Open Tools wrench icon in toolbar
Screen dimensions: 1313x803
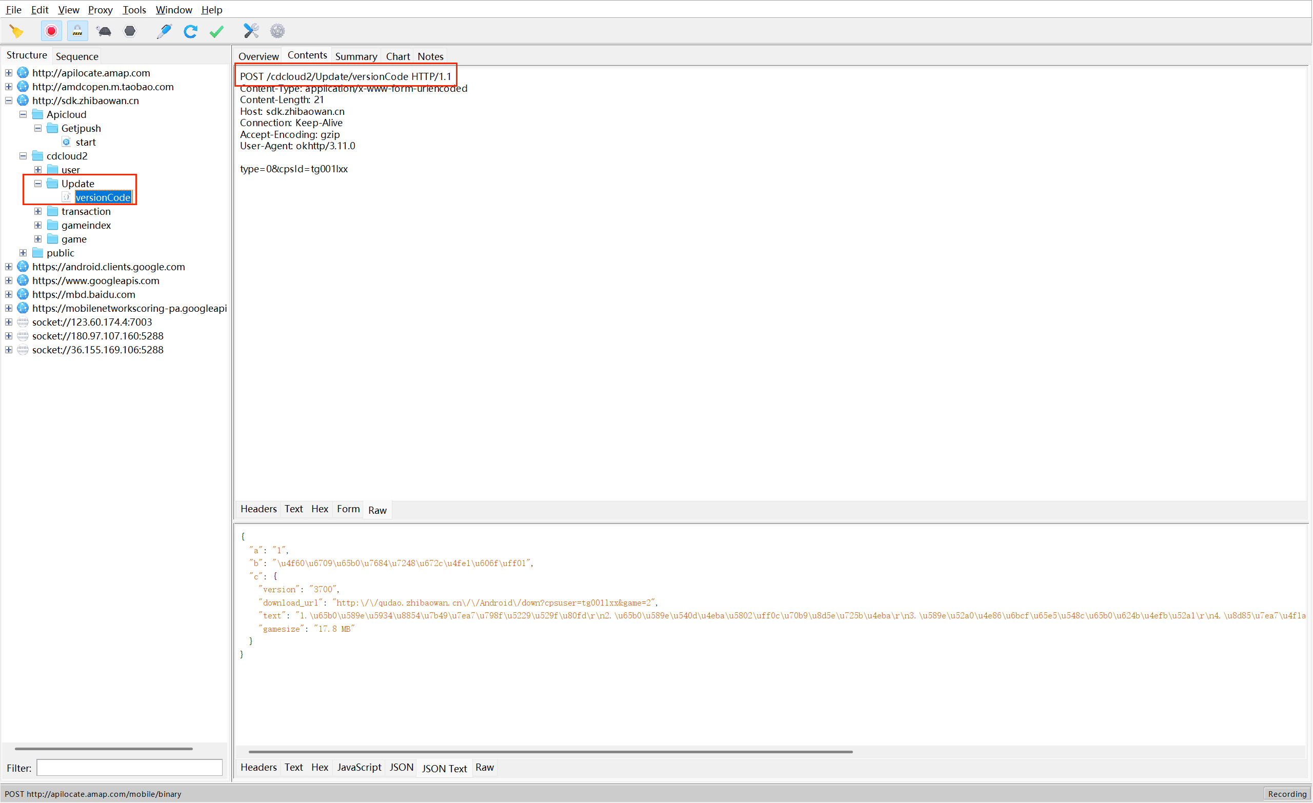(251, 31)
